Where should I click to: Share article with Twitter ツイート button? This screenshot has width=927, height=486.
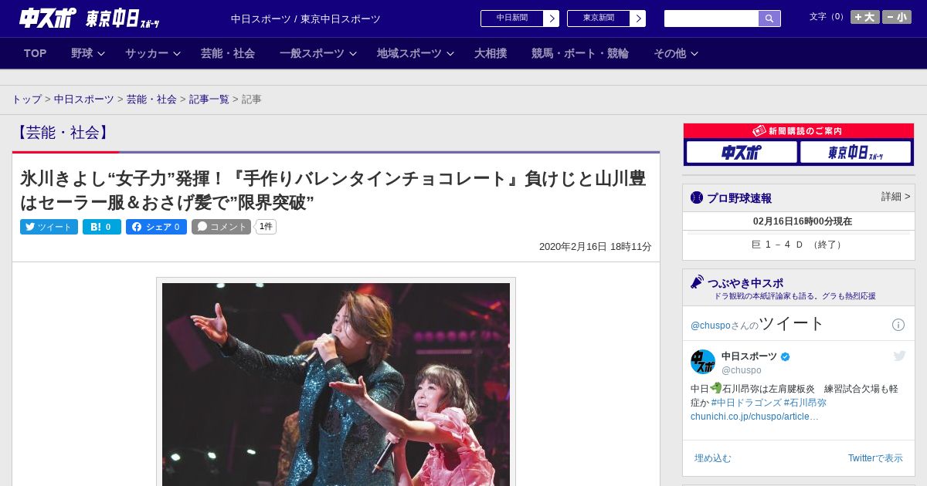click(x=49, y=227)
